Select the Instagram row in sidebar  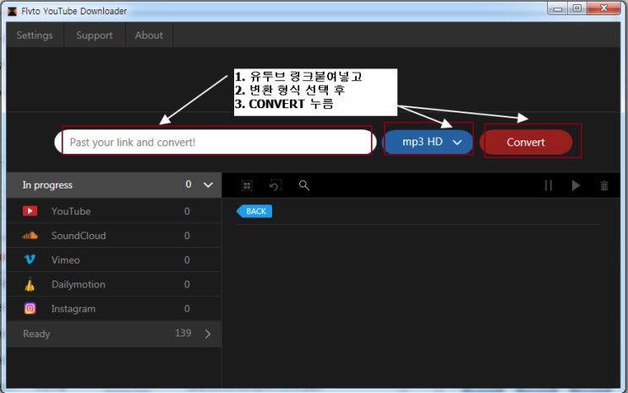click(x=114, y=308)
